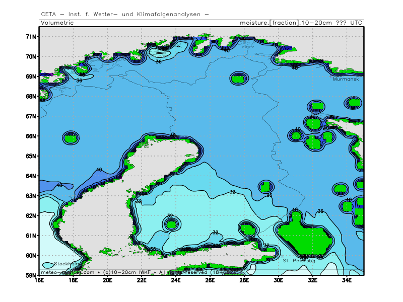Click the Stockholm city label
This screenshot has height=302, width=403.
(x=66, y=264)
